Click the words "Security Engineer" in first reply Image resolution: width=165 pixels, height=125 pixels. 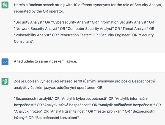click(x=115, y=35)
